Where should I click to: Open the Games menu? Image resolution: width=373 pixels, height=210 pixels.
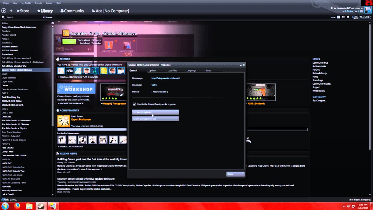pos(49,3)
